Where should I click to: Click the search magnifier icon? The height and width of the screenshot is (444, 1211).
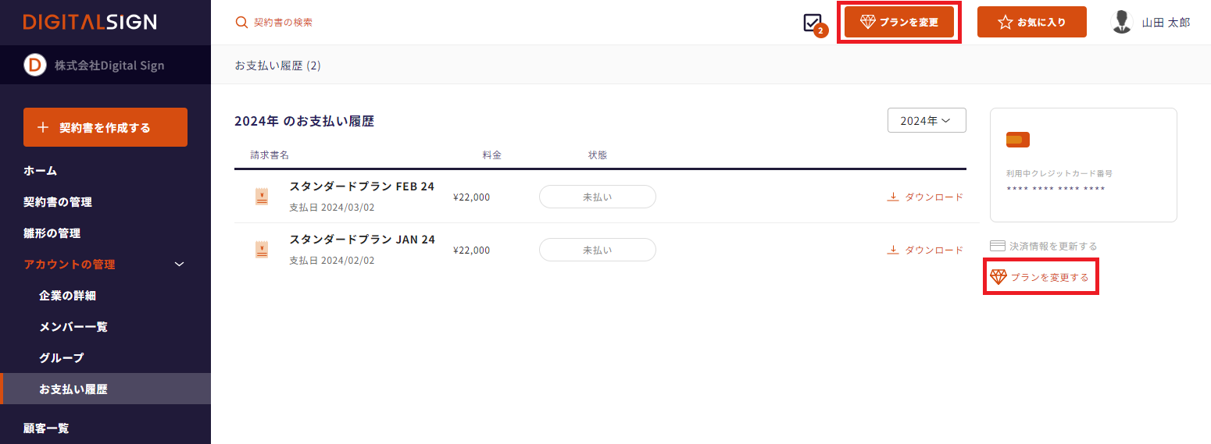click(x=241, y=22)
